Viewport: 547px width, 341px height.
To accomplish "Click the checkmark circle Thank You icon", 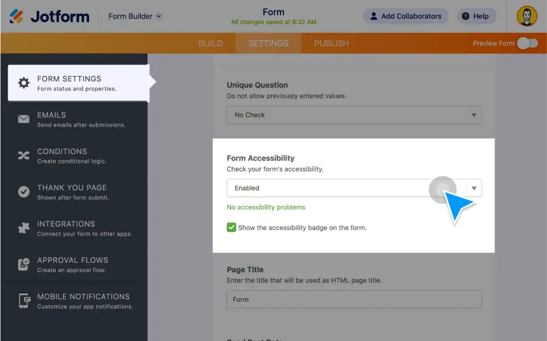I will pyautogui.click(x=23, y=192).
